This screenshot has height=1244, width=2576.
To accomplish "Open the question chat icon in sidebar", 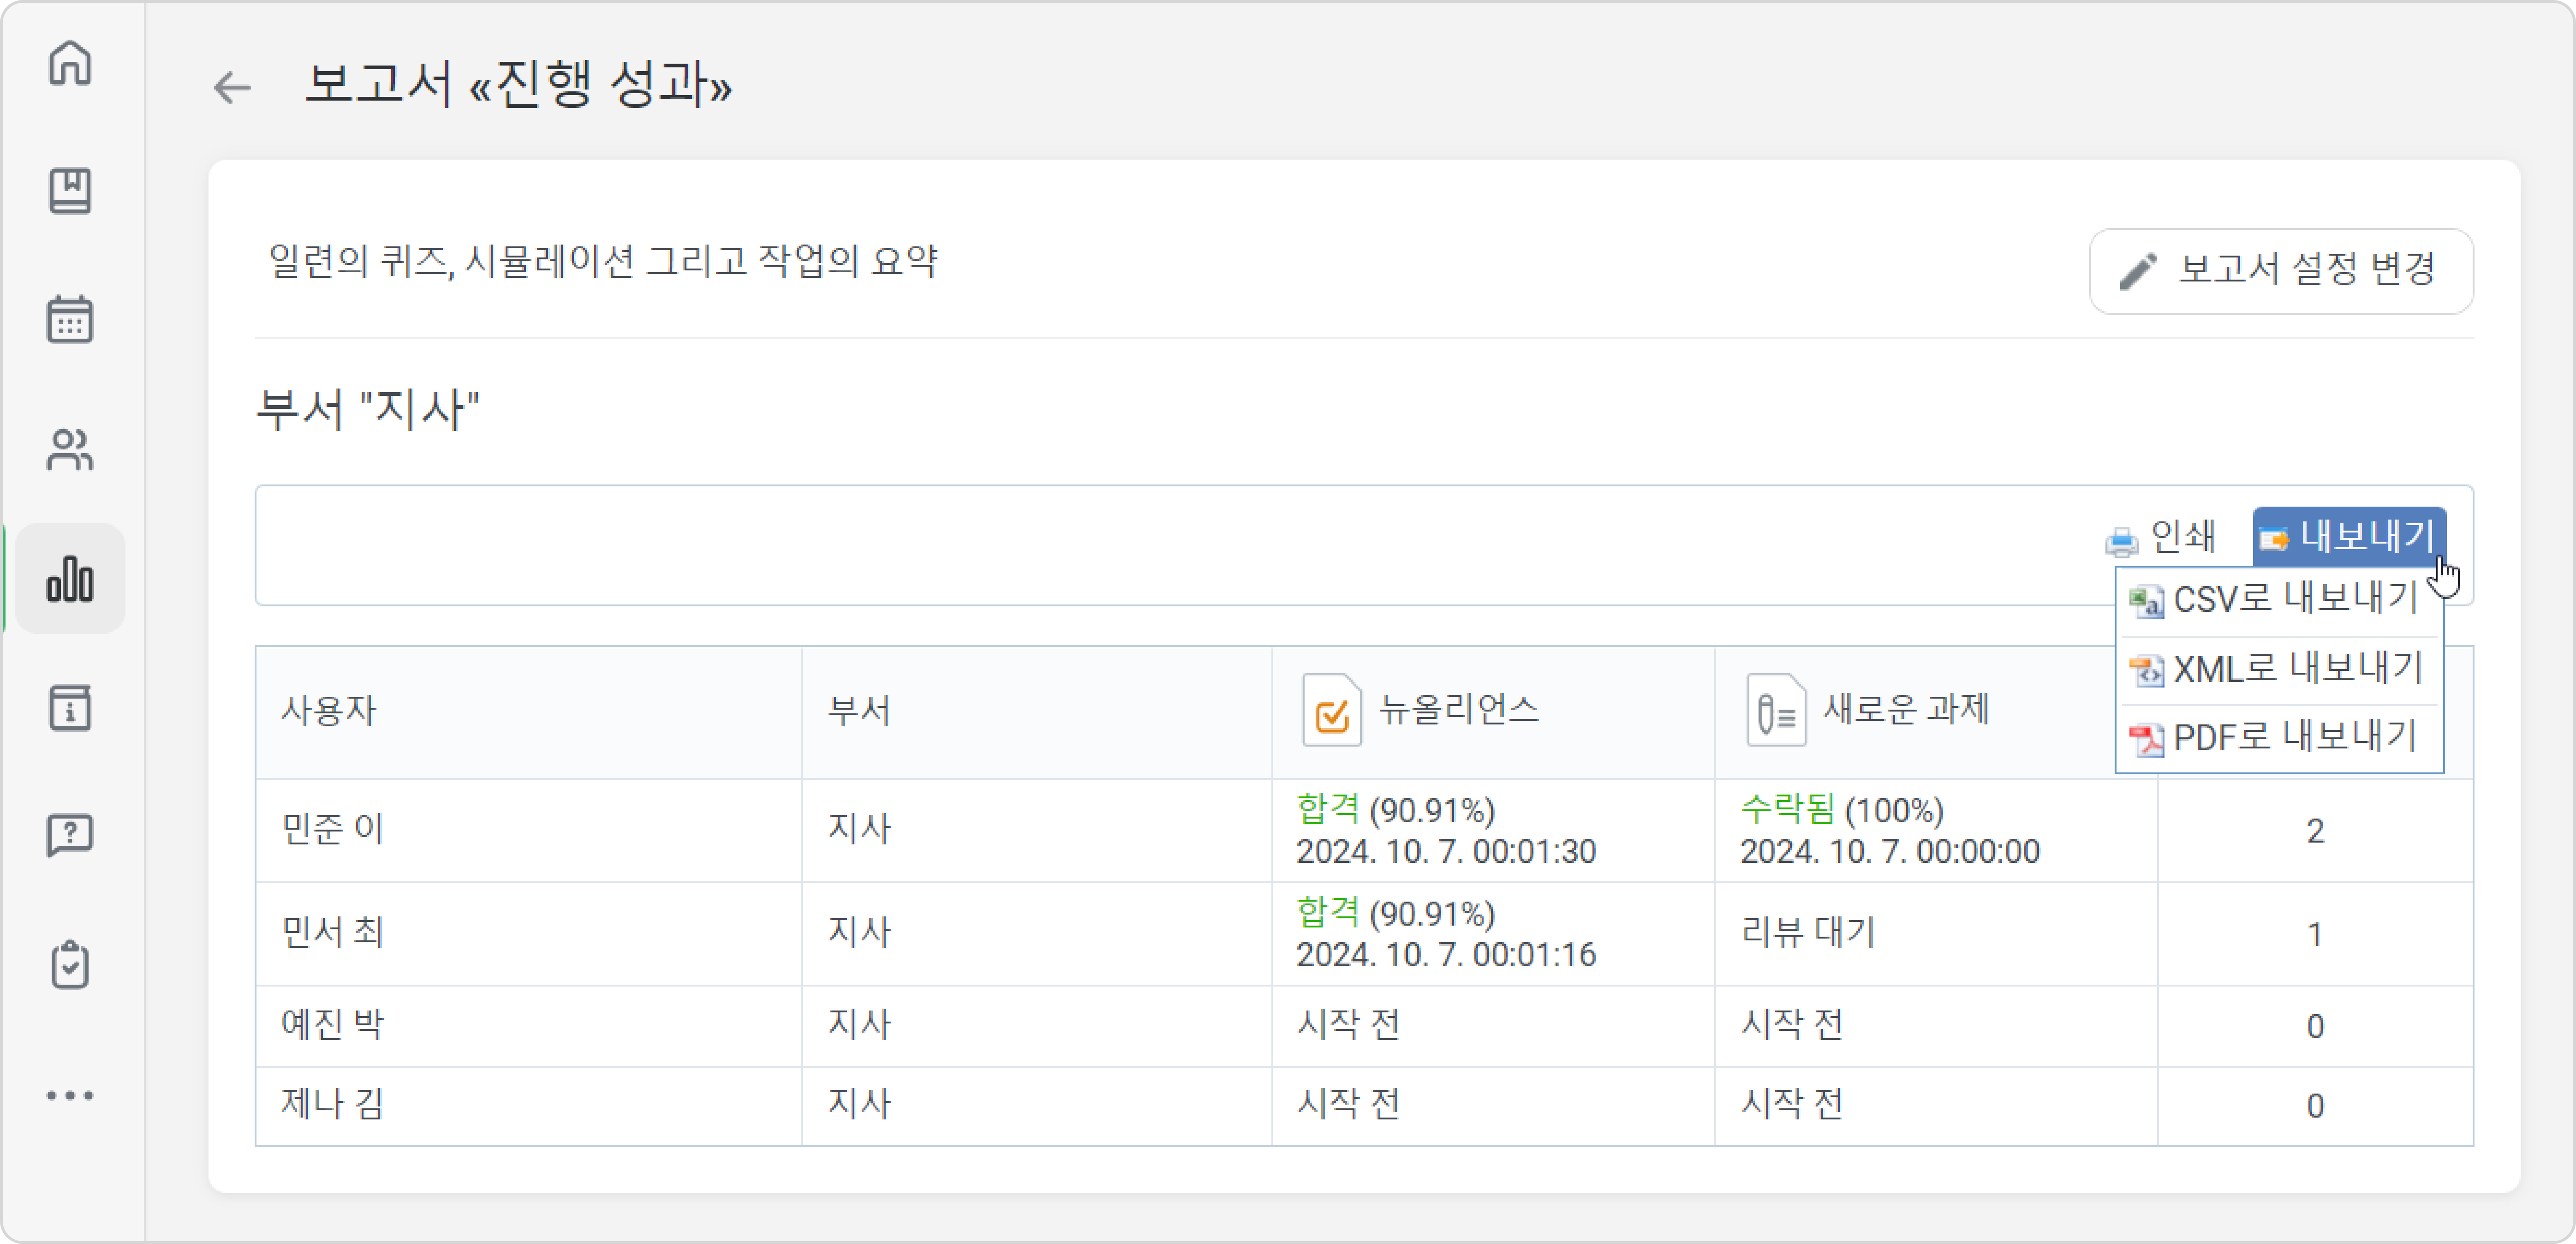I will (x=70, y=835).
